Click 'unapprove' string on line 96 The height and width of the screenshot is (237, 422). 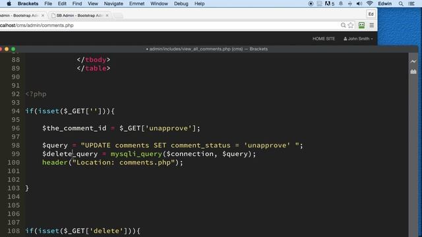pyautogui.click(x=170, y=128)
